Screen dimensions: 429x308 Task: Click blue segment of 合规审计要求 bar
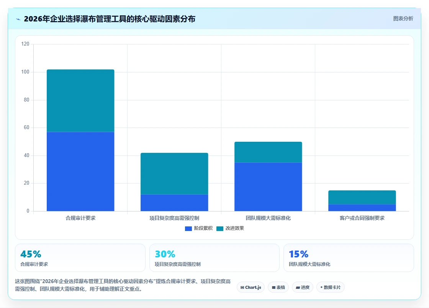pos(80,172)
